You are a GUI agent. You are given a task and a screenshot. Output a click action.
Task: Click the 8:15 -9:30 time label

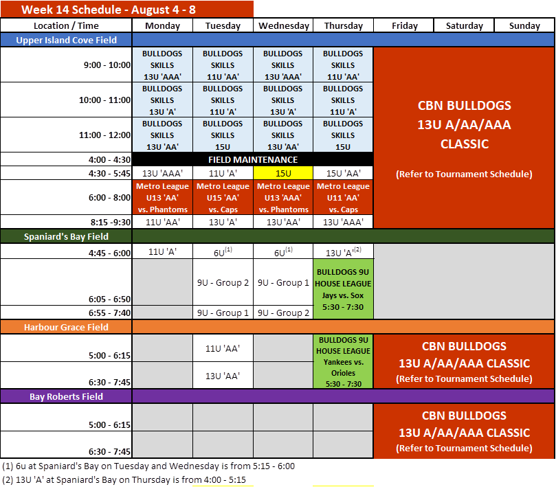pos(66,222)
